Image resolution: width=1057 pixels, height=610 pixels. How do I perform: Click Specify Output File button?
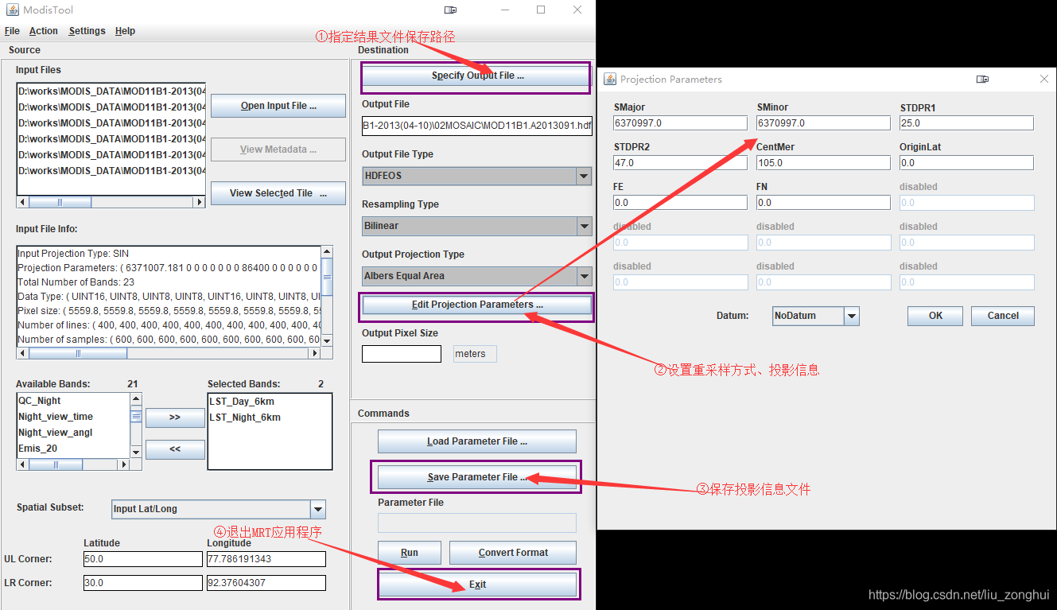477,76
